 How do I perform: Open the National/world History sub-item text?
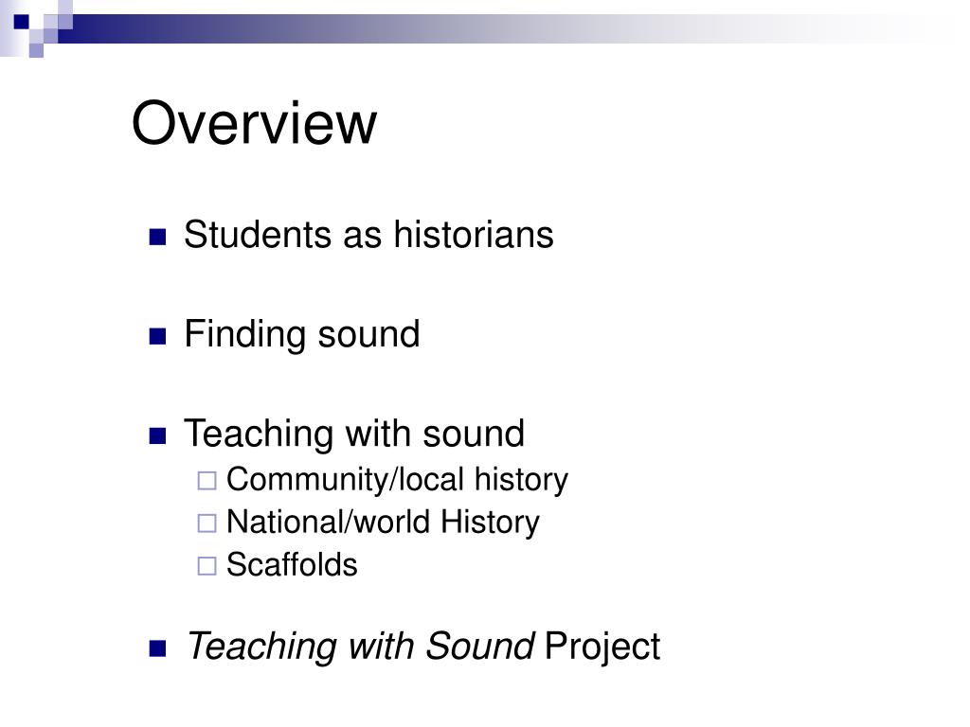pyautogui.click(x=383, y=523)
